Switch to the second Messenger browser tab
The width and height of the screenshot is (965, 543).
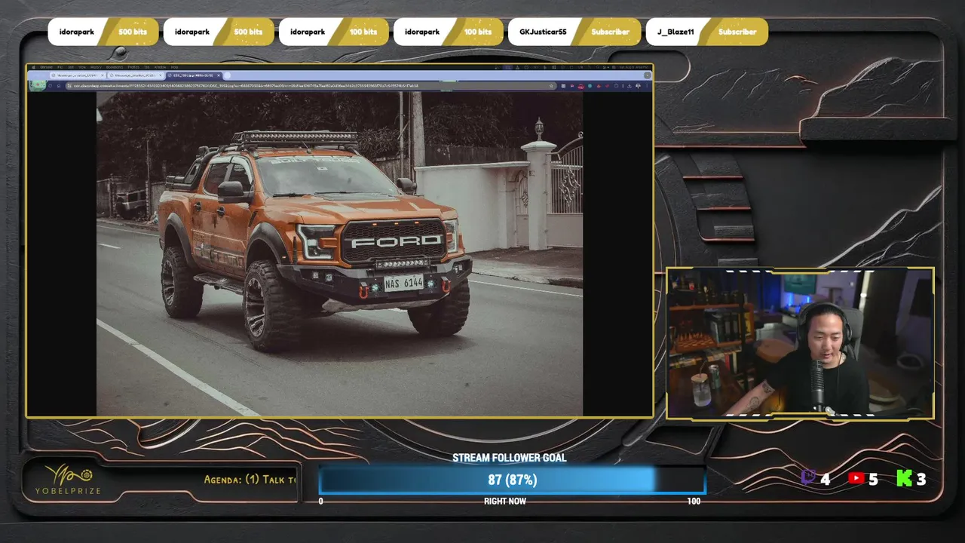136,75
